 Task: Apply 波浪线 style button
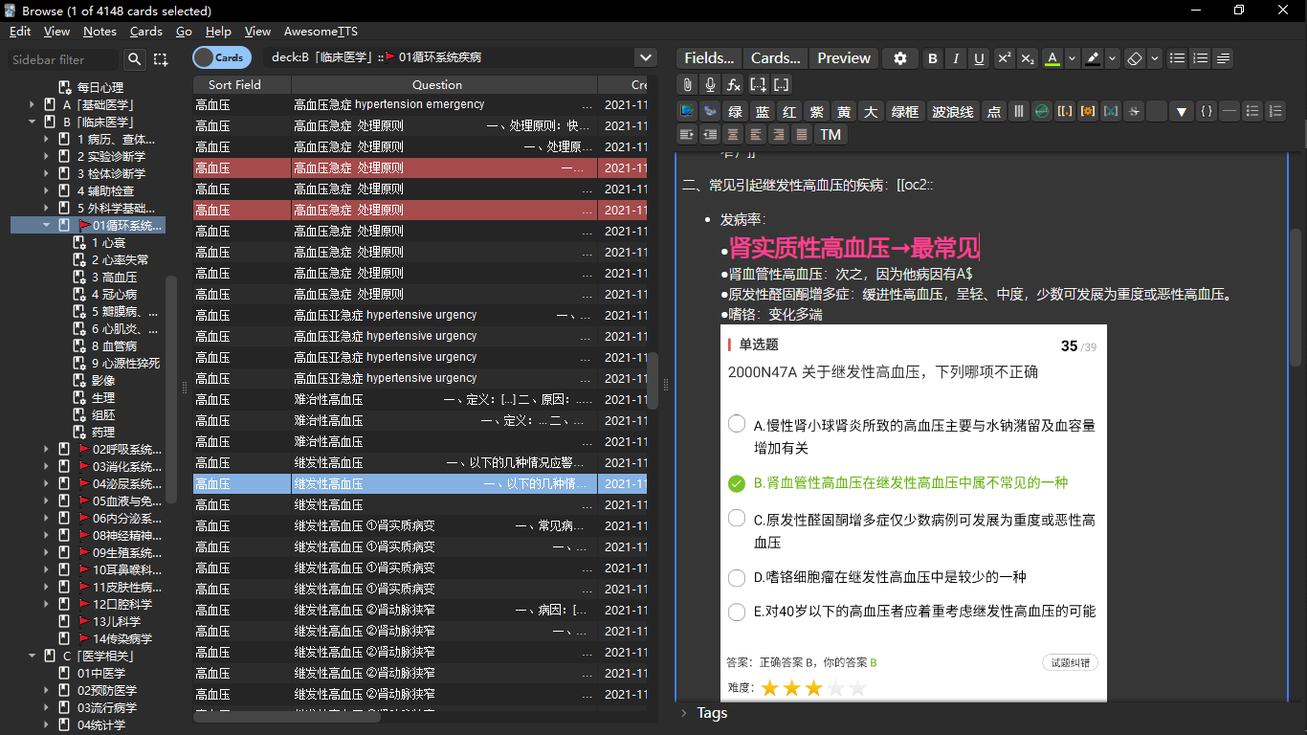click(953, 111)
